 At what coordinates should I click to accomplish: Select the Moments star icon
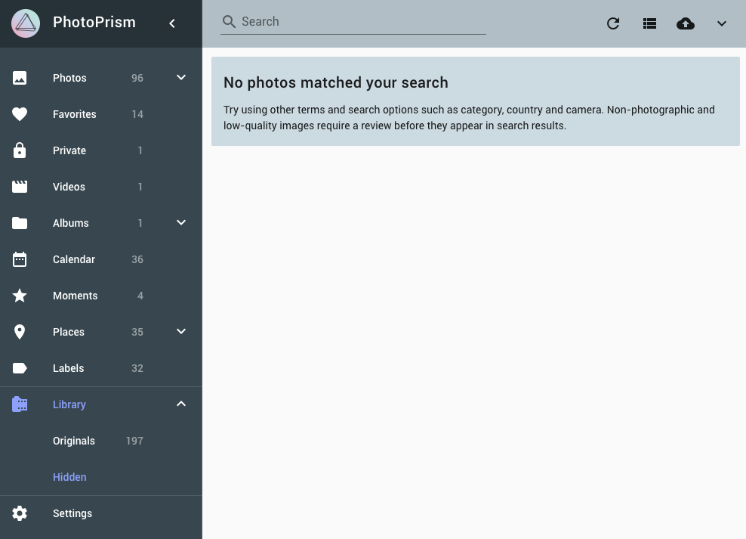pyautogui.click(x=20, y=296)
